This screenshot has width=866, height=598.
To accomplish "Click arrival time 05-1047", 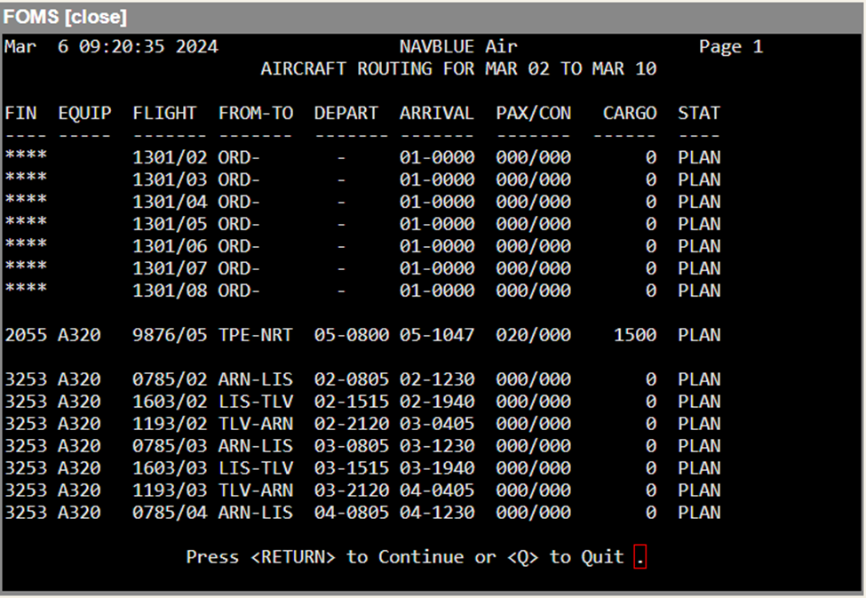I will pos(436,335).
